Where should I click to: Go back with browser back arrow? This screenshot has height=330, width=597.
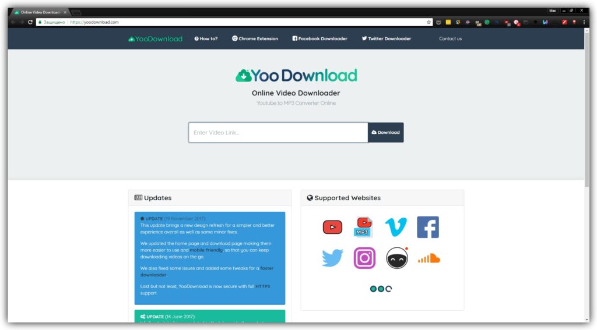pos(13,22)
